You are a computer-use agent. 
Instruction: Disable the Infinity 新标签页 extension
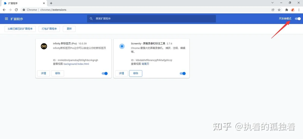pos(105,74)
